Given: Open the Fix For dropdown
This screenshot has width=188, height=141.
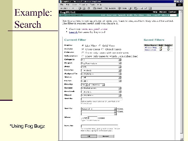Looking at the screenshot, I should point(101,81).
